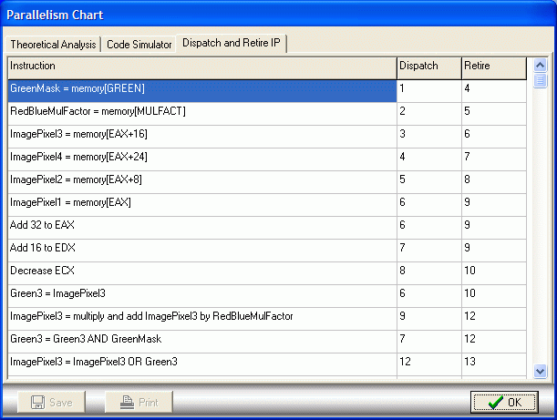Click the Retire column header
The width and height of the screenshot is (557, 420).
click(x=493, y=67)
